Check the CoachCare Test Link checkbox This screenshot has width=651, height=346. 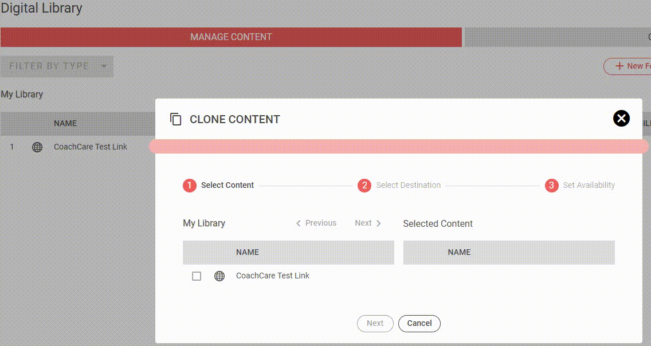click(x=197, y=276)
